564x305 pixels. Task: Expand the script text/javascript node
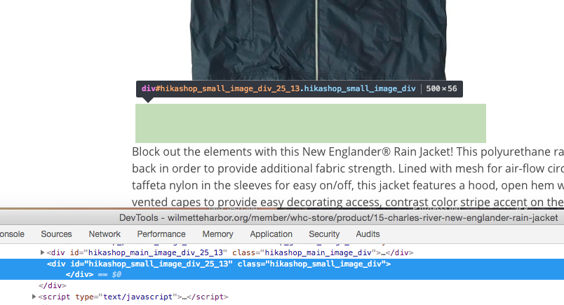[34, 297]
